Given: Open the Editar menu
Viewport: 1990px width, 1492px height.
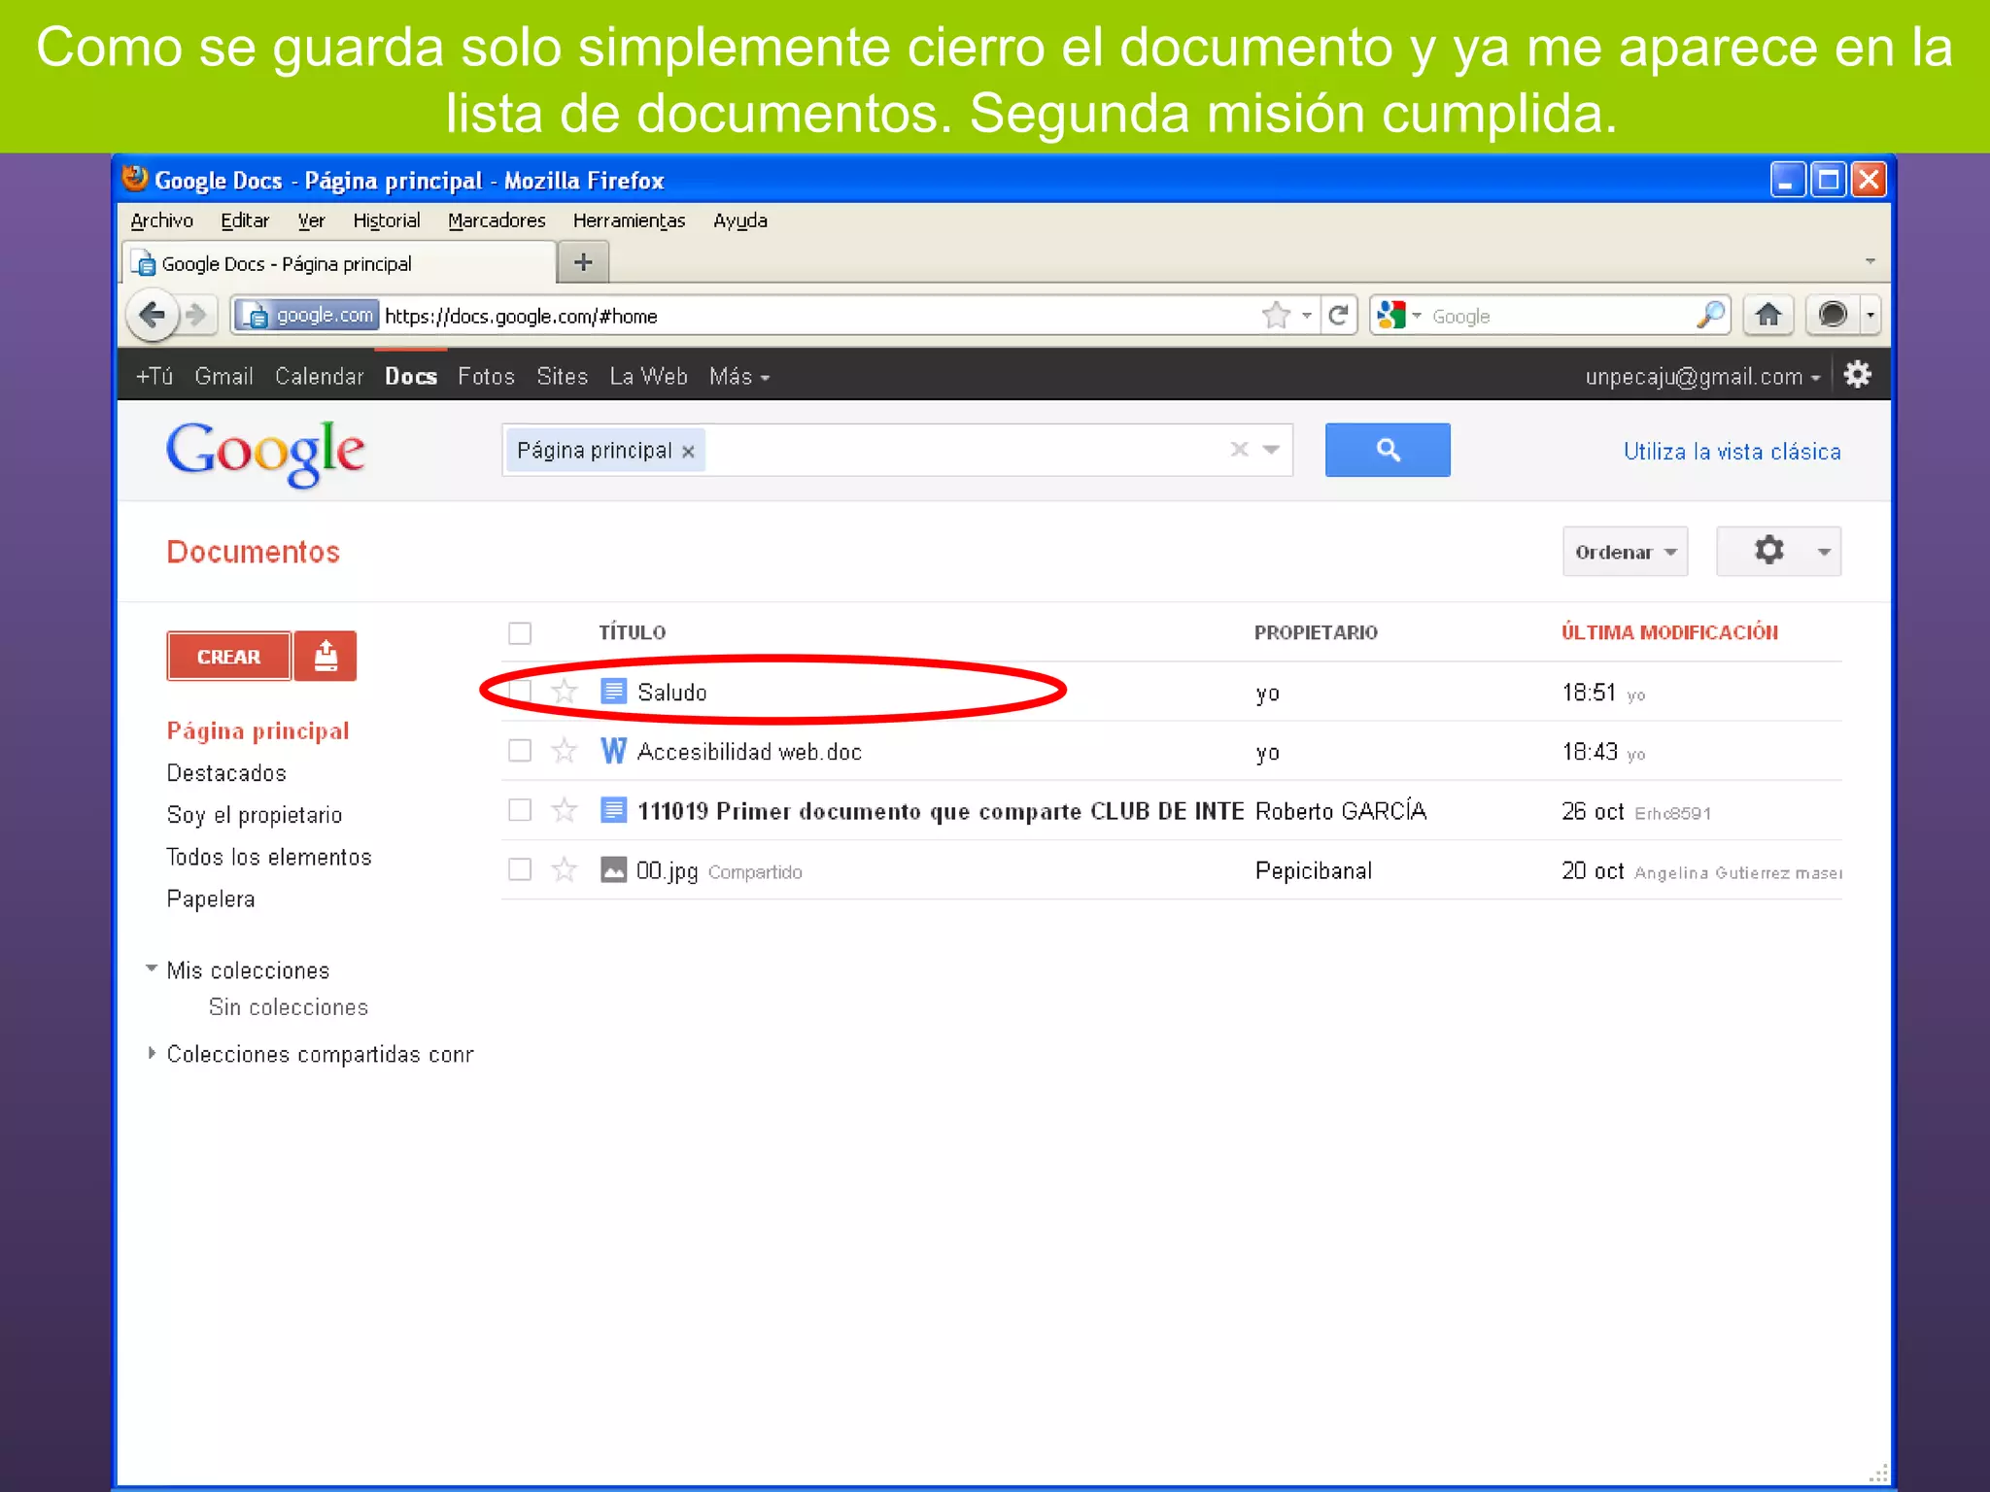Looking at the screenshot, I should tap(245, 220).
